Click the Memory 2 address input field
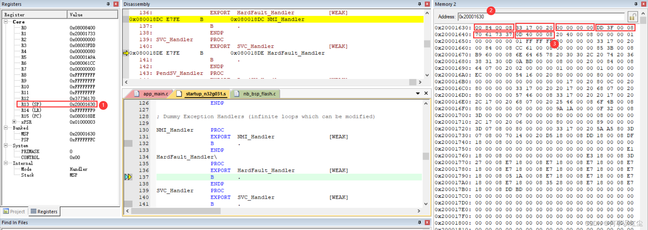The image size is (648, 230). coord(541,17)
